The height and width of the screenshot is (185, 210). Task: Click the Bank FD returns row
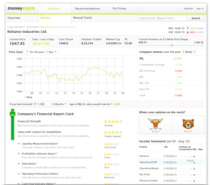[172, 89]
